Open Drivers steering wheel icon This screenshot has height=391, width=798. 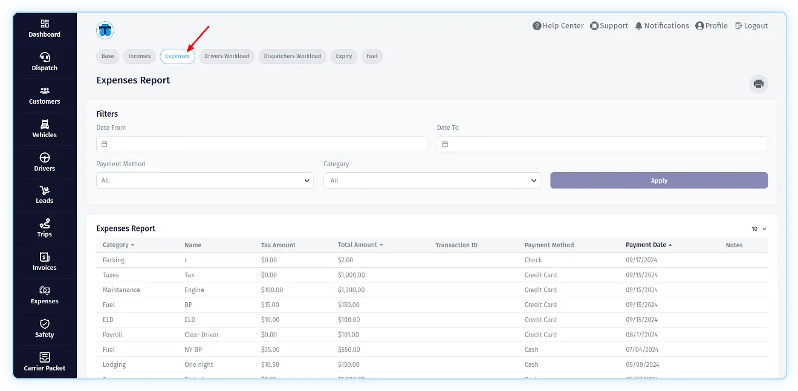[45, 158]
